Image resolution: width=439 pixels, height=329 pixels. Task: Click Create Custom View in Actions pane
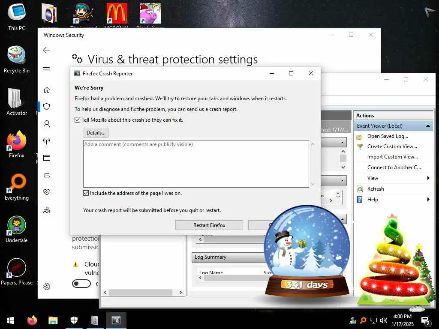pyautogui.click(x=392, y=147)
